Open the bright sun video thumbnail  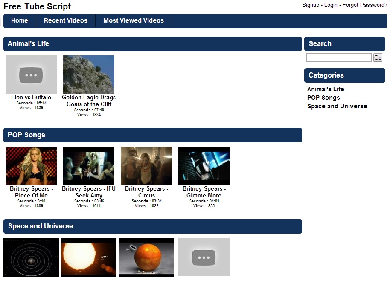(89, 257)
